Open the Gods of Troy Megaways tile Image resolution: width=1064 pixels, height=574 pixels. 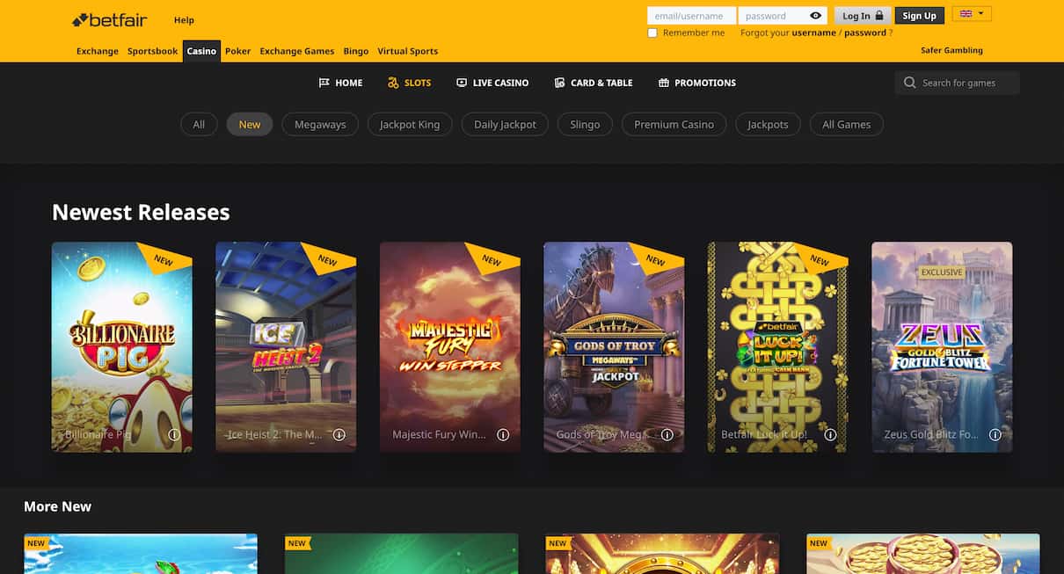pos(614,347)
